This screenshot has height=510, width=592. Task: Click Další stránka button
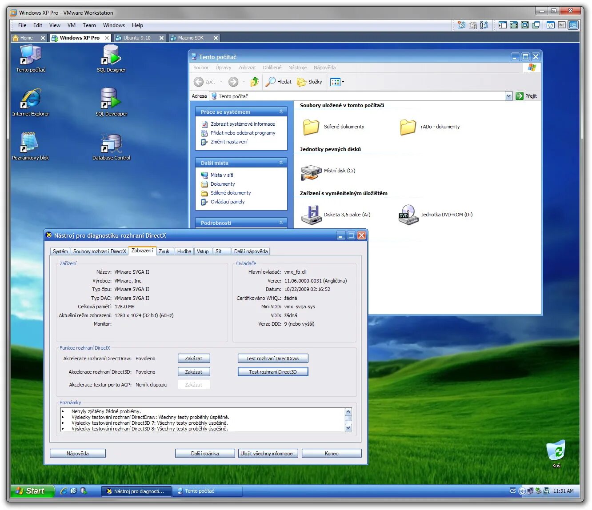click(x=205, y=454)
